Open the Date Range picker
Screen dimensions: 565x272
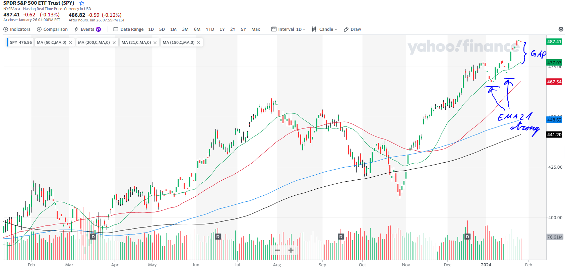pyautogui.click(x=128, y=29)
